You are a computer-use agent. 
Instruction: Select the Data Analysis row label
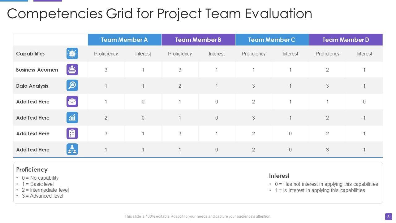(x=32, y=86)
